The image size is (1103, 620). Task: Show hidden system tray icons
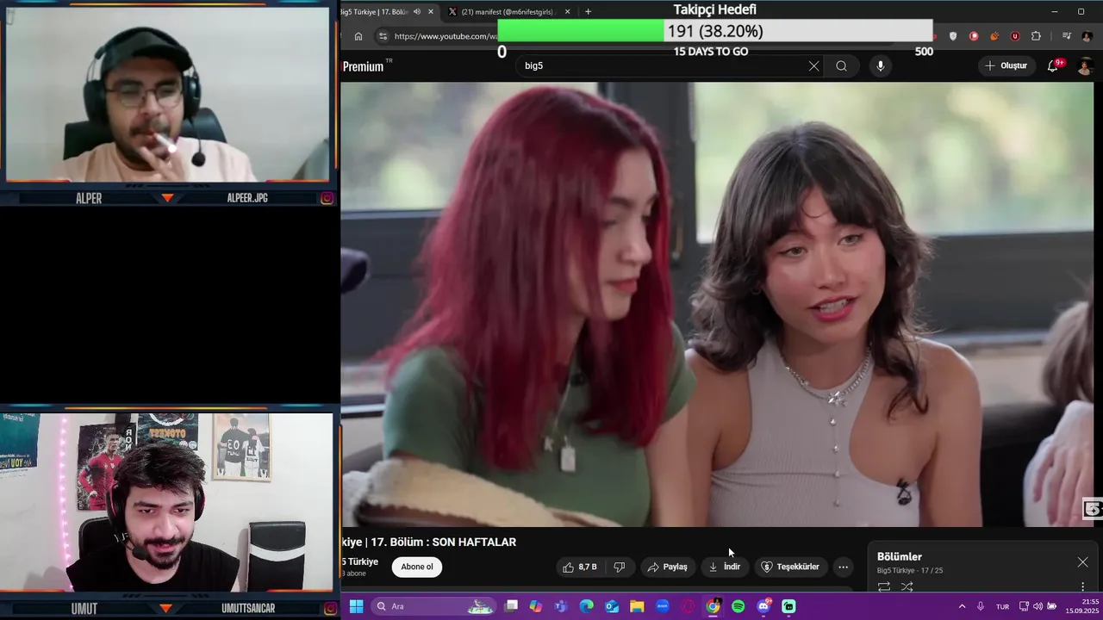(x=962, y=606)
